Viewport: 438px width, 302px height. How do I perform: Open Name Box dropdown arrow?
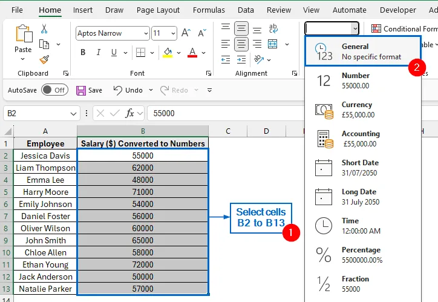point(73,114)
